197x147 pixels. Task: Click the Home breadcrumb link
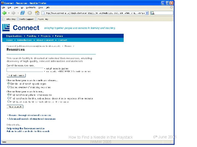[68, 46]
